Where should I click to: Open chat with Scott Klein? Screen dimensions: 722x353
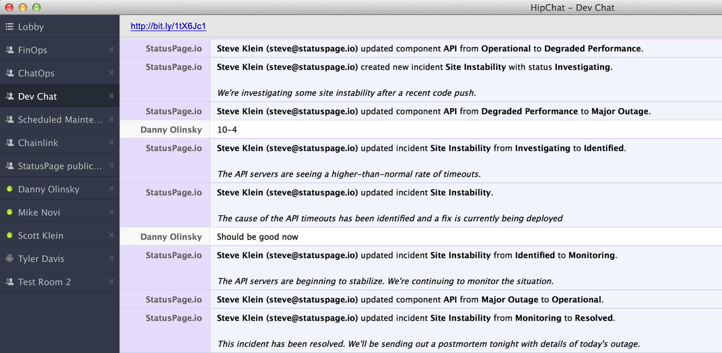tap(60, 235)
